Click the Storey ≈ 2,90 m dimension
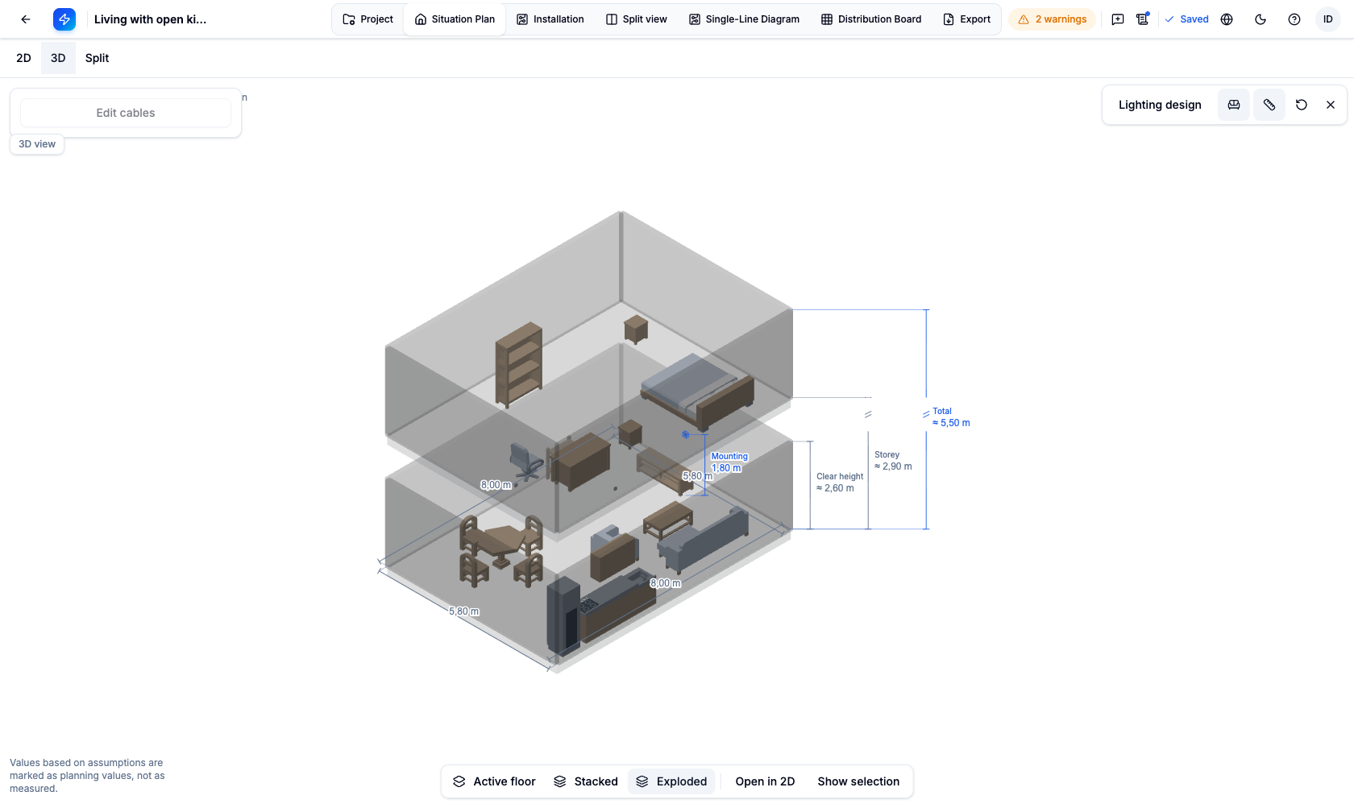 point(893,460)
